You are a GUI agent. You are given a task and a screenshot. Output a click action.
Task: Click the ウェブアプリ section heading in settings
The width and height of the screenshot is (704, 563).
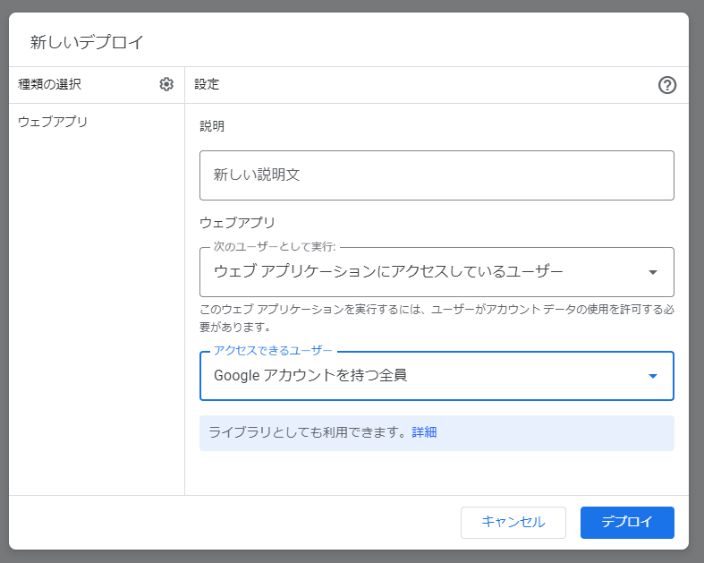coord(237,222)
